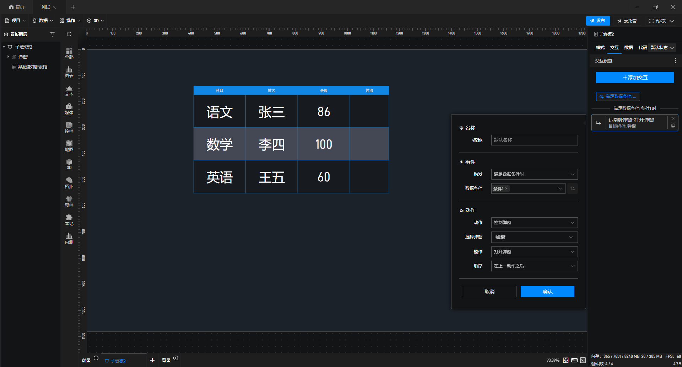
Task: Toggle the 满足数据条件 interaction chip
Action: coord(618,96)
